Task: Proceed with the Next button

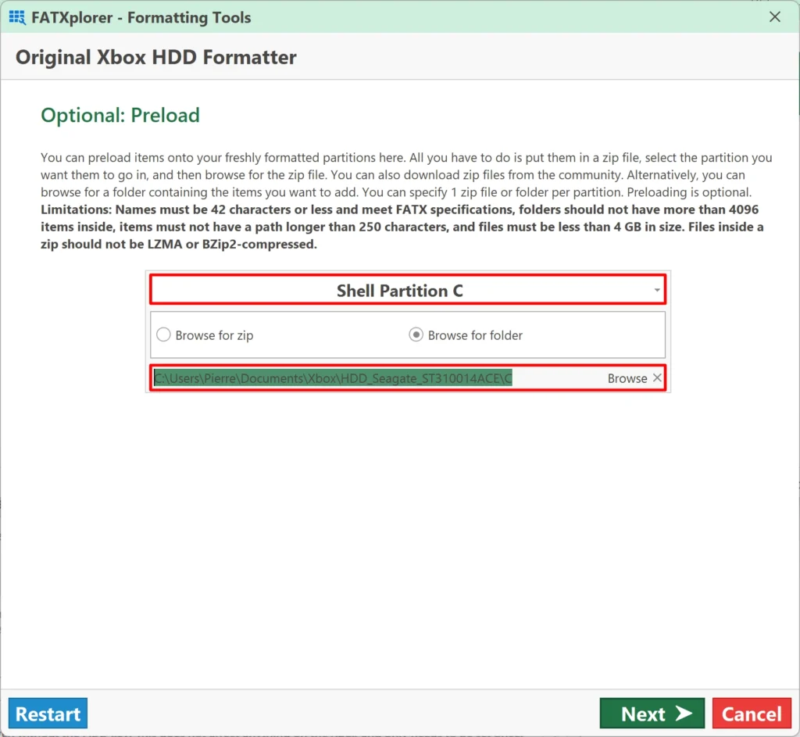Action: point(652,713)
